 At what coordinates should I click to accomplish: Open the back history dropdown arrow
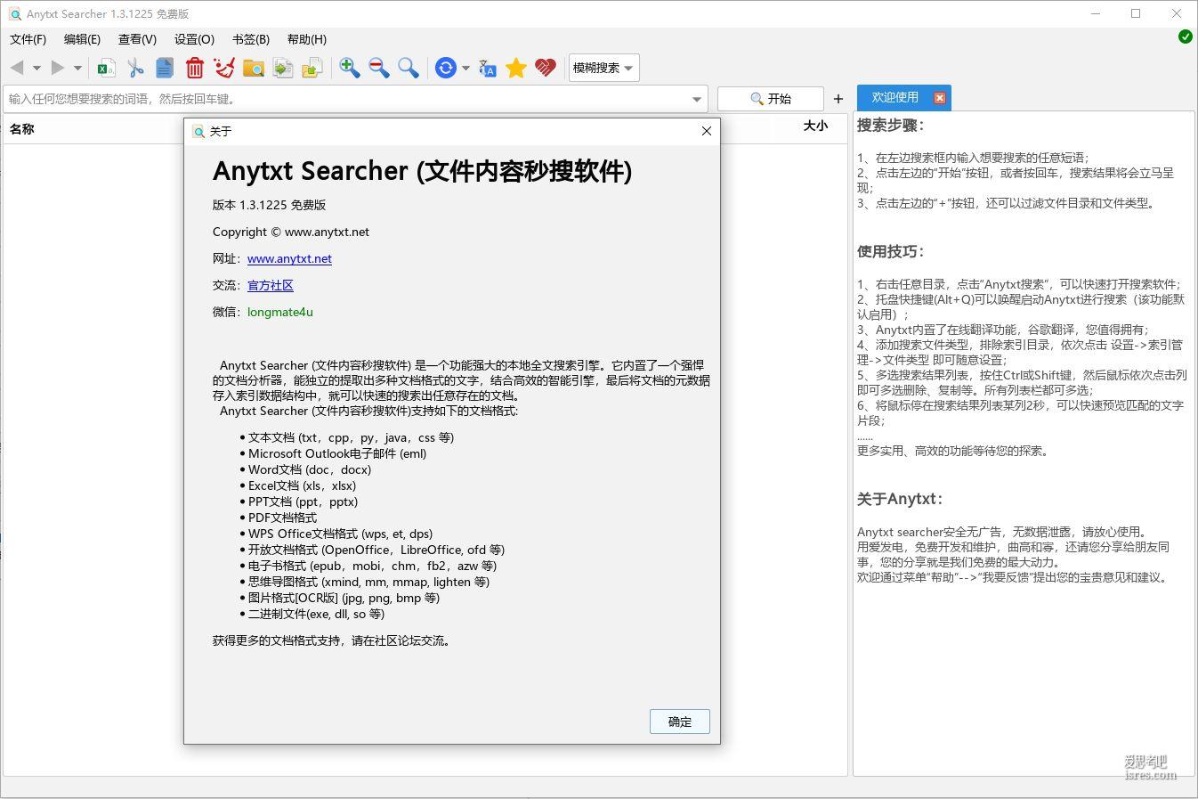tap(36, 68)
